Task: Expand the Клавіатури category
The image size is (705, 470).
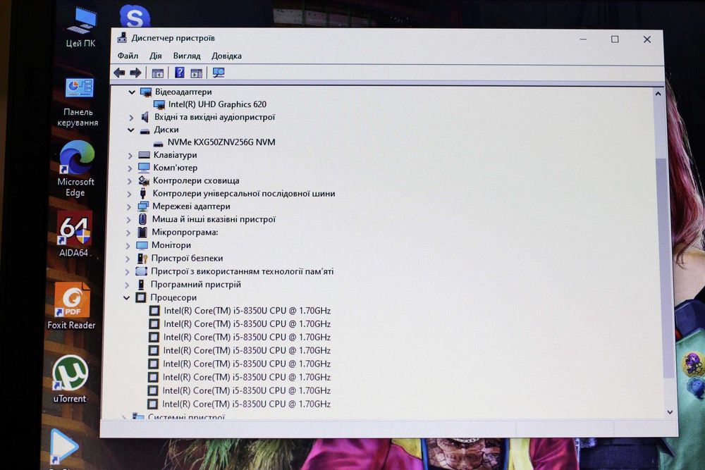Action: 130,156
